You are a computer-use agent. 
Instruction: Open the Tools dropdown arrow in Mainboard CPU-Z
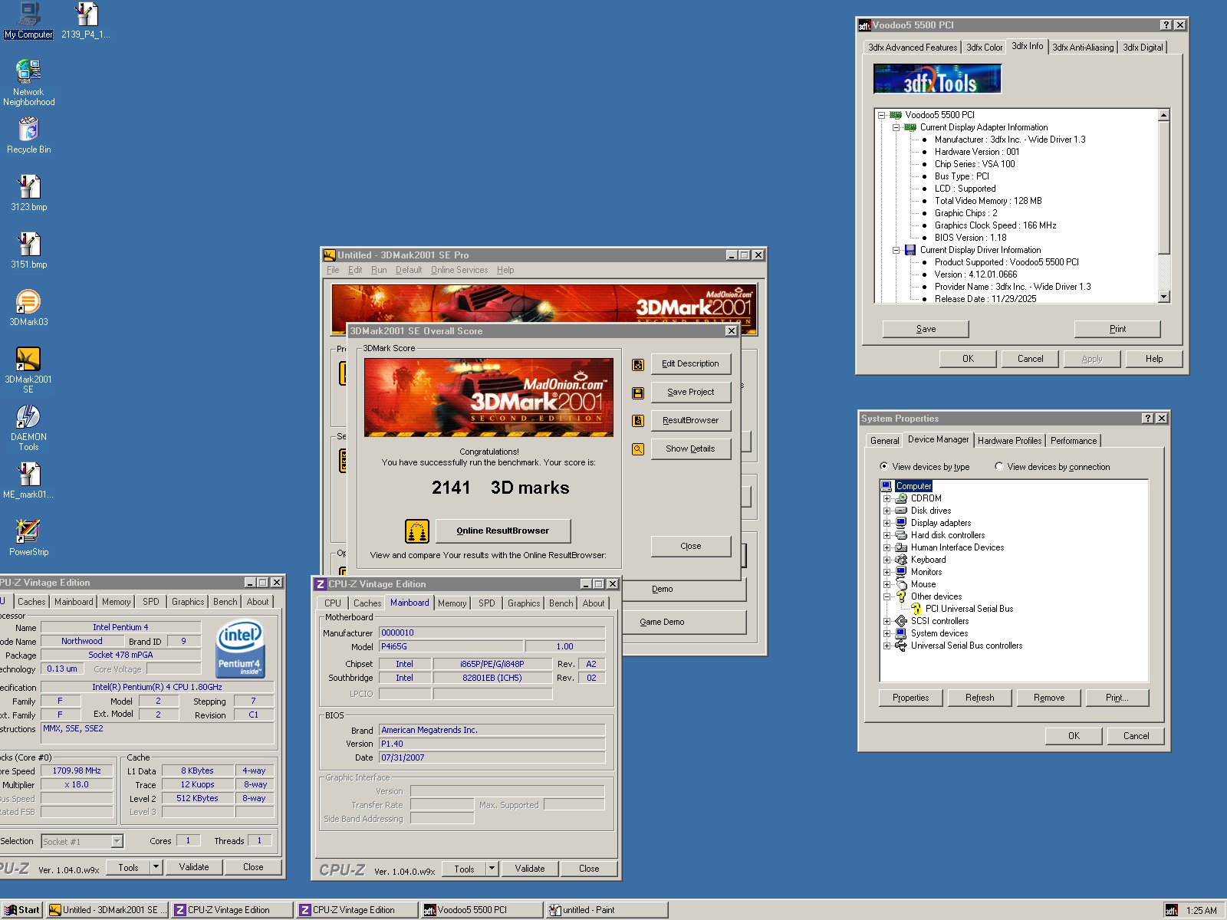tap(492, 869)
